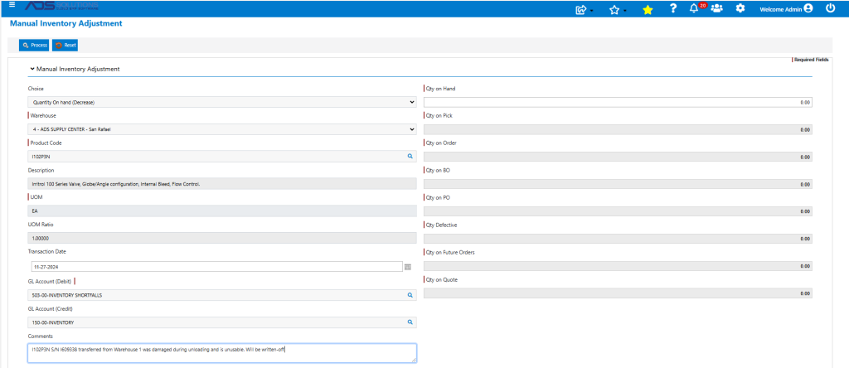849x368 pixels.
Task: Search GL Account (Credit) with magnifier
Action: (410, 322)
